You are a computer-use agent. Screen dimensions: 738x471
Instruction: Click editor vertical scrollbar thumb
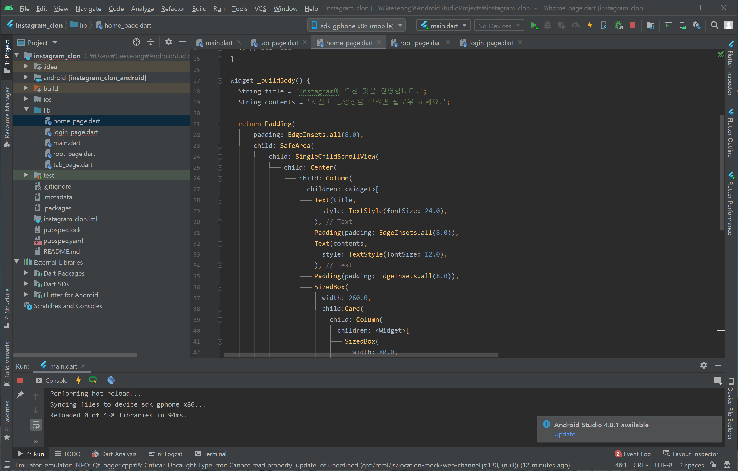[x=722, y=172]
